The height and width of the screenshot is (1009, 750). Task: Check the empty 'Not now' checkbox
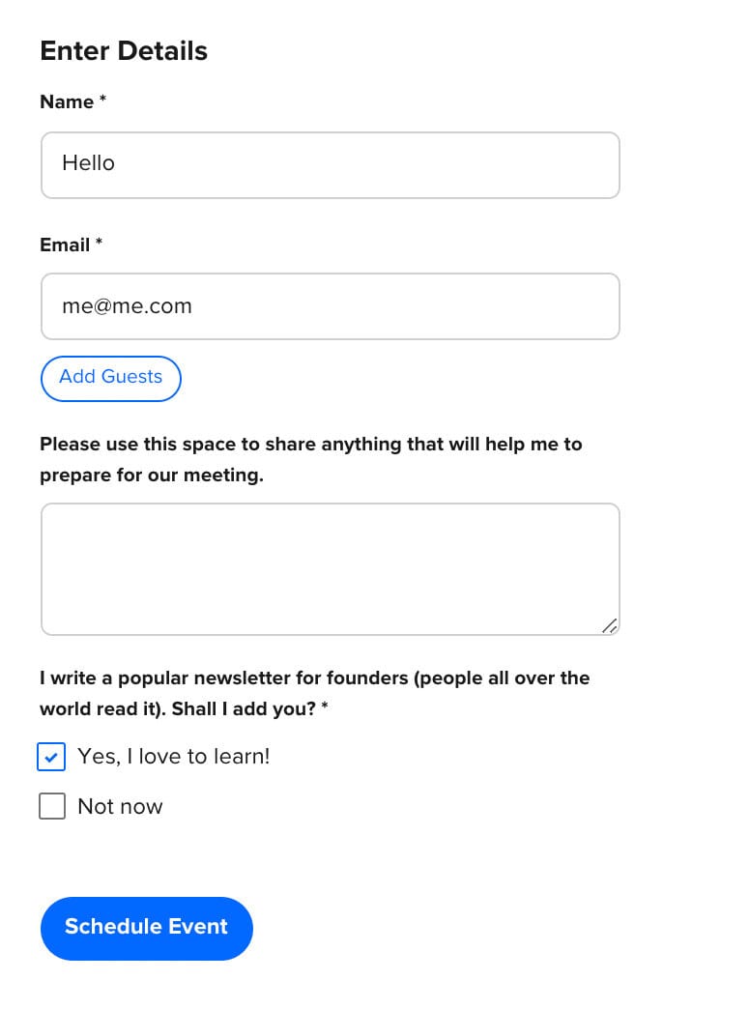point(52,806)
